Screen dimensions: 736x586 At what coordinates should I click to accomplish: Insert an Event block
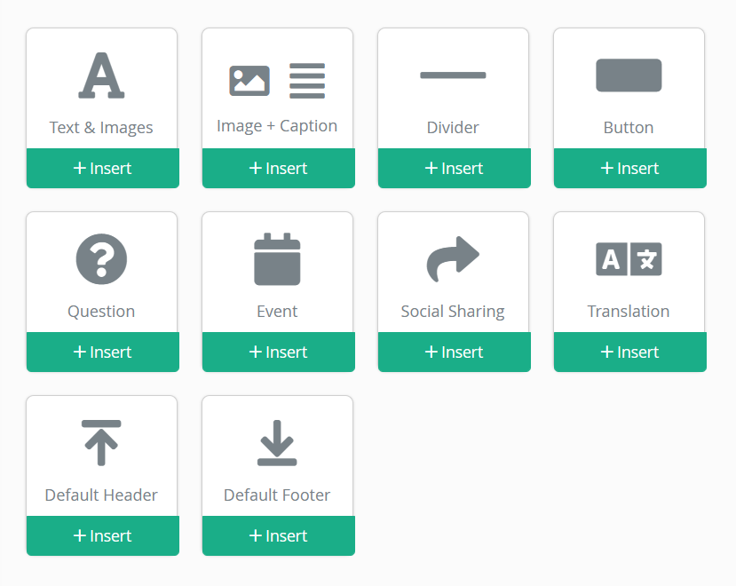click(x=278, y=352)
